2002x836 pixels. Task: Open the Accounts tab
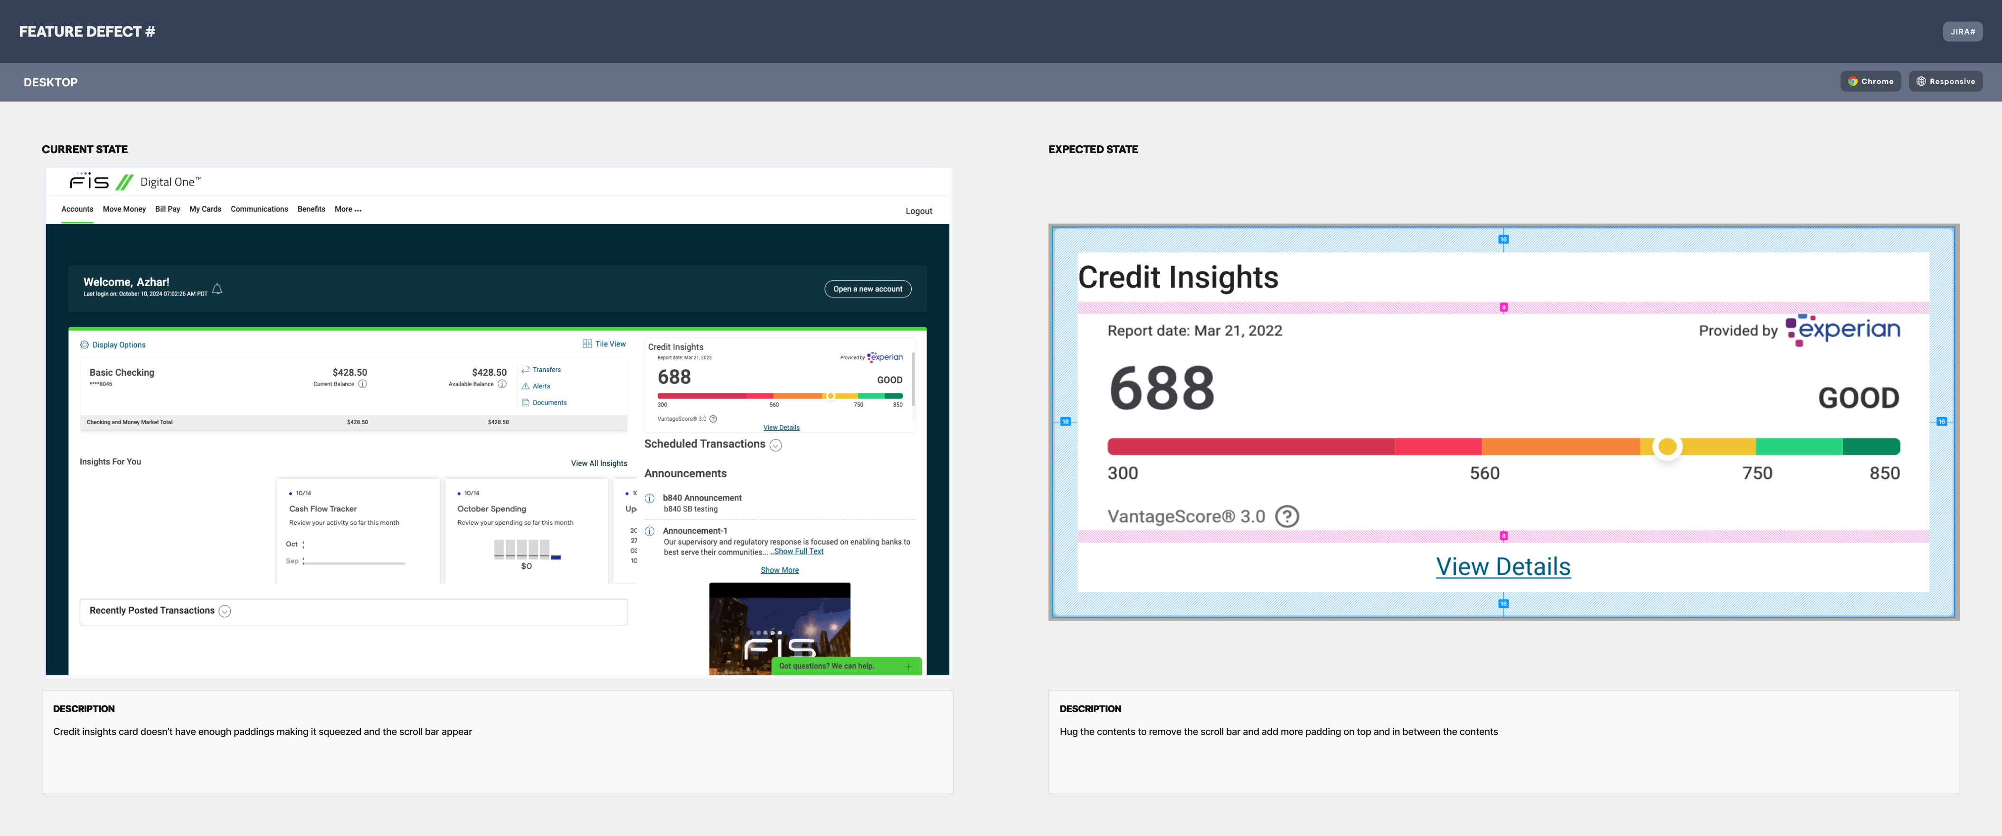[x=77, y=209]
